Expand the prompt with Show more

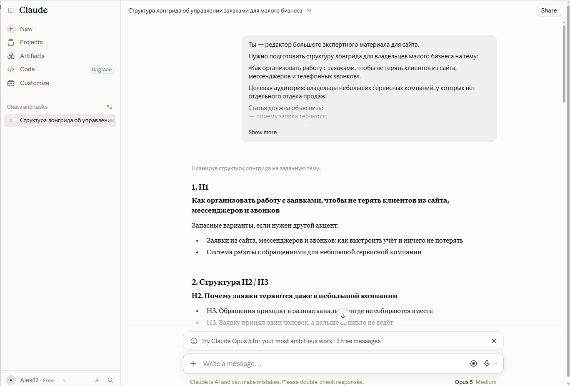tap(262, 132)
